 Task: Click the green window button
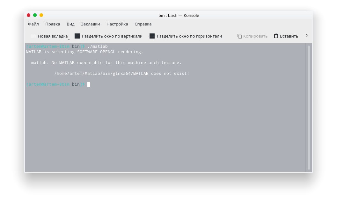(x=35, y=15)
